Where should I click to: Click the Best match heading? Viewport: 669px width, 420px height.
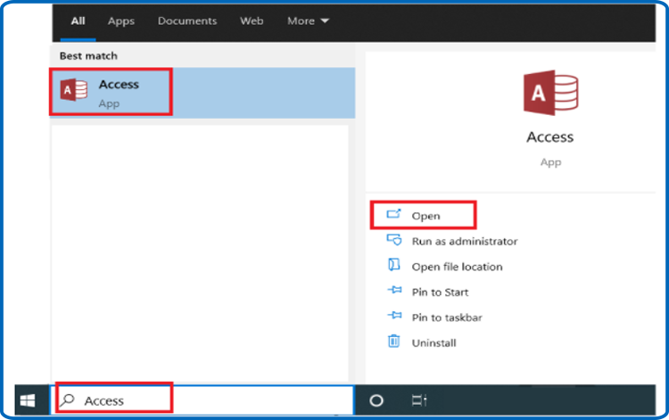[x=88, y=56]
